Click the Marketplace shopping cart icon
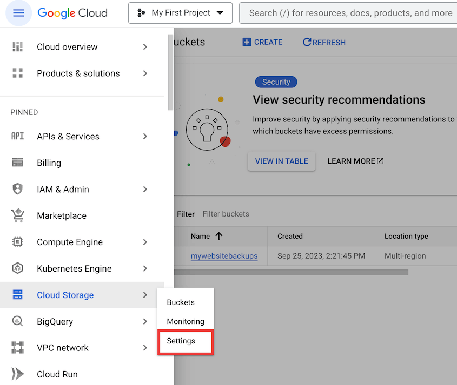457x385 pixels. (x=17, y=215)
